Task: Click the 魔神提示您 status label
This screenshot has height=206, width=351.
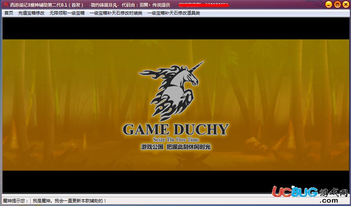Action: point(15,201)
